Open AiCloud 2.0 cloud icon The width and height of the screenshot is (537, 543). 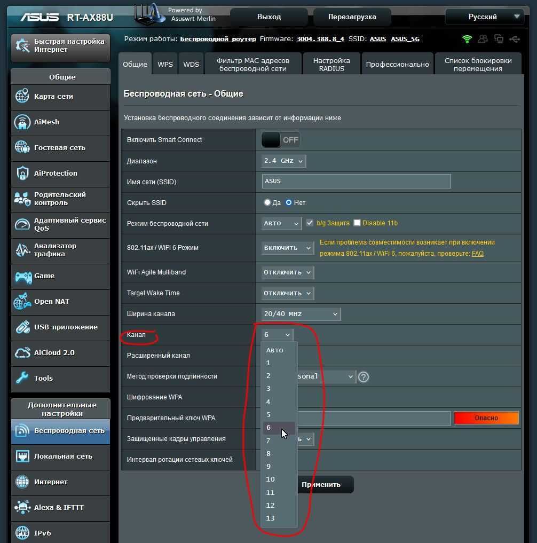[x=22, y=353]
